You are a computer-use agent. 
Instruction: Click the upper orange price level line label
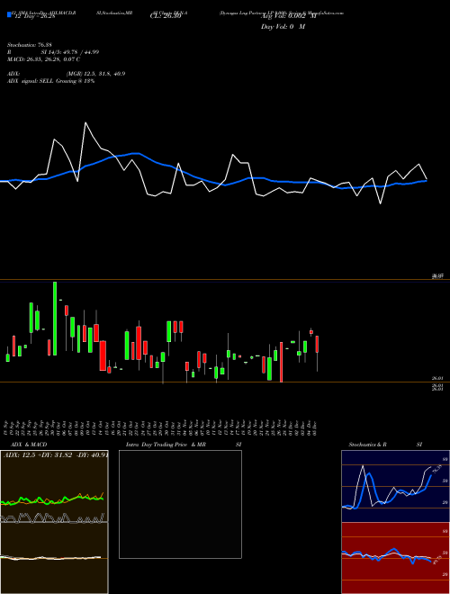pyautogui.click(x=438, y=277)
